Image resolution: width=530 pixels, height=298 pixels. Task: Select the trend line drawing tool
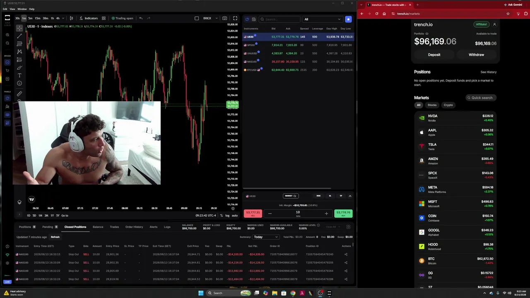(x=19, y=36)
